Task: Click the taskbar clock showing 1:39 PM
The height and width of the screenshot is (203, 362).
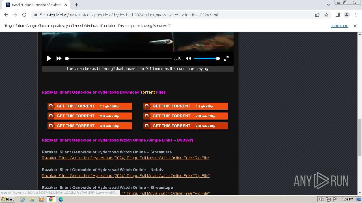Action: point(348,199)
